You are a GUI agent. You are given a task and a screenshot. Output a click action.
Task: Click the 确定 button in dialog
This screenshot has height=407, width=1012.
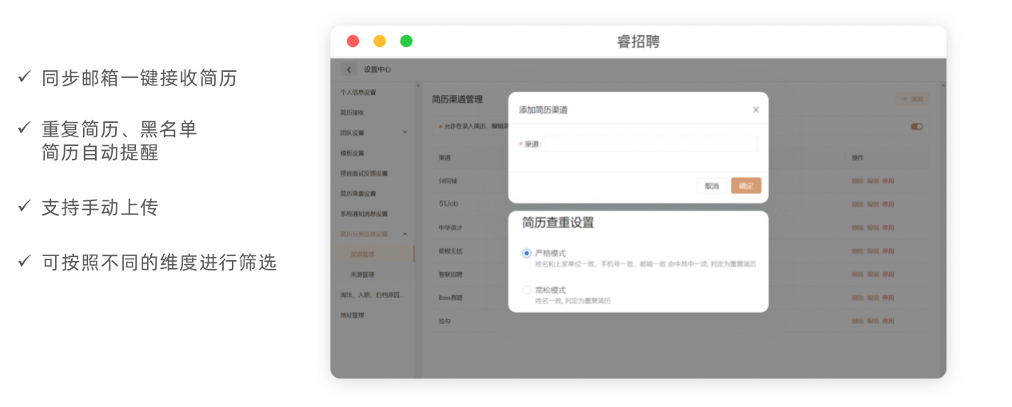click(x=746, y=186)
